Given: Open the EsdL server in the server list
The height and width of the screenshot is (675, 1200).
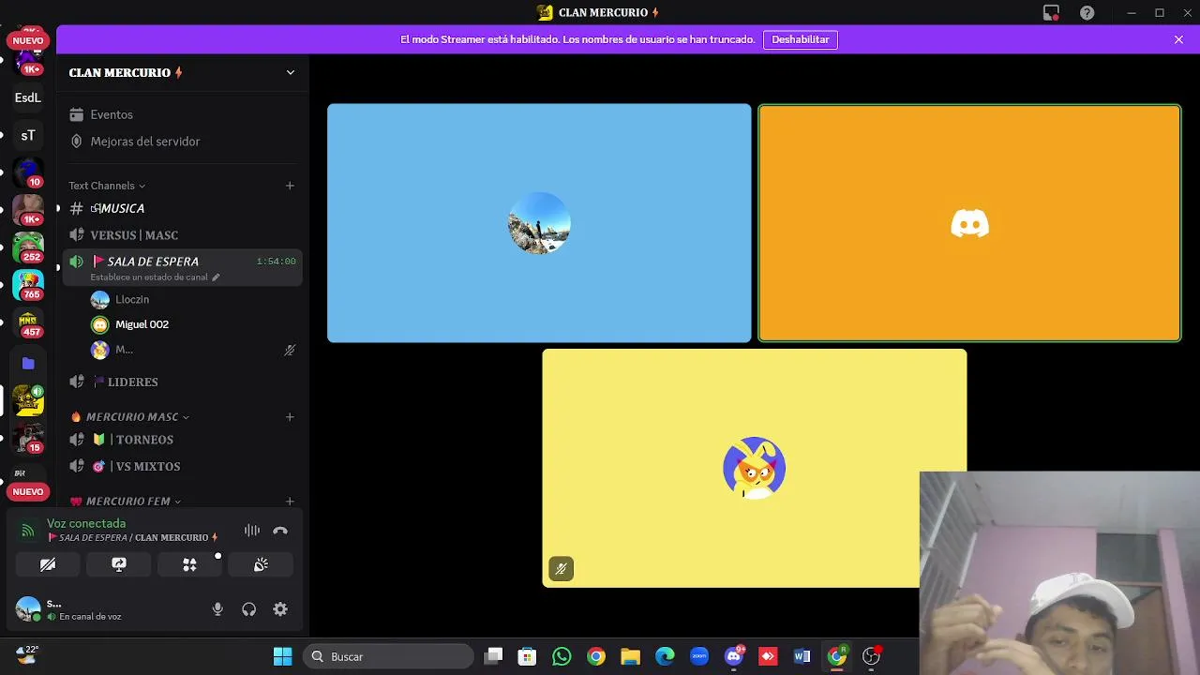Looking at the screenshot, I should (28, 97).
